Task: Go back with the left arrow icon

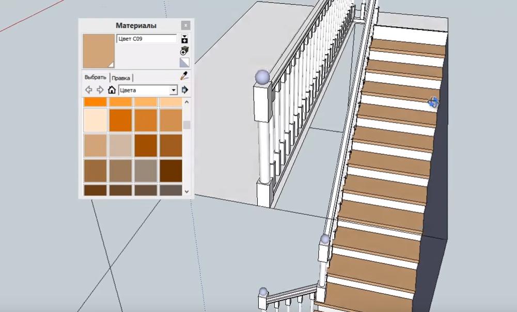Action: [x=89, y=90]
